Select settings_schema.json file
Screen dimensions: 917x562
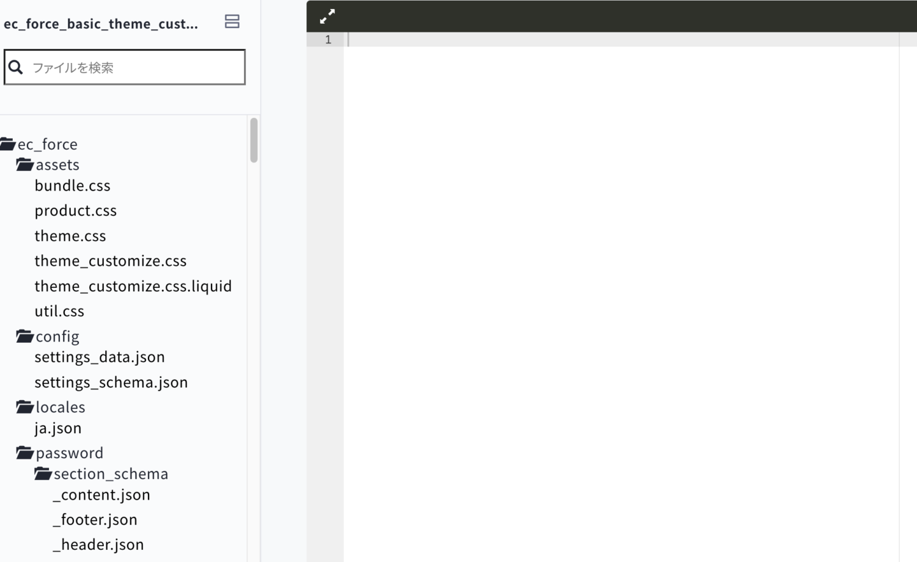point(111,382)
